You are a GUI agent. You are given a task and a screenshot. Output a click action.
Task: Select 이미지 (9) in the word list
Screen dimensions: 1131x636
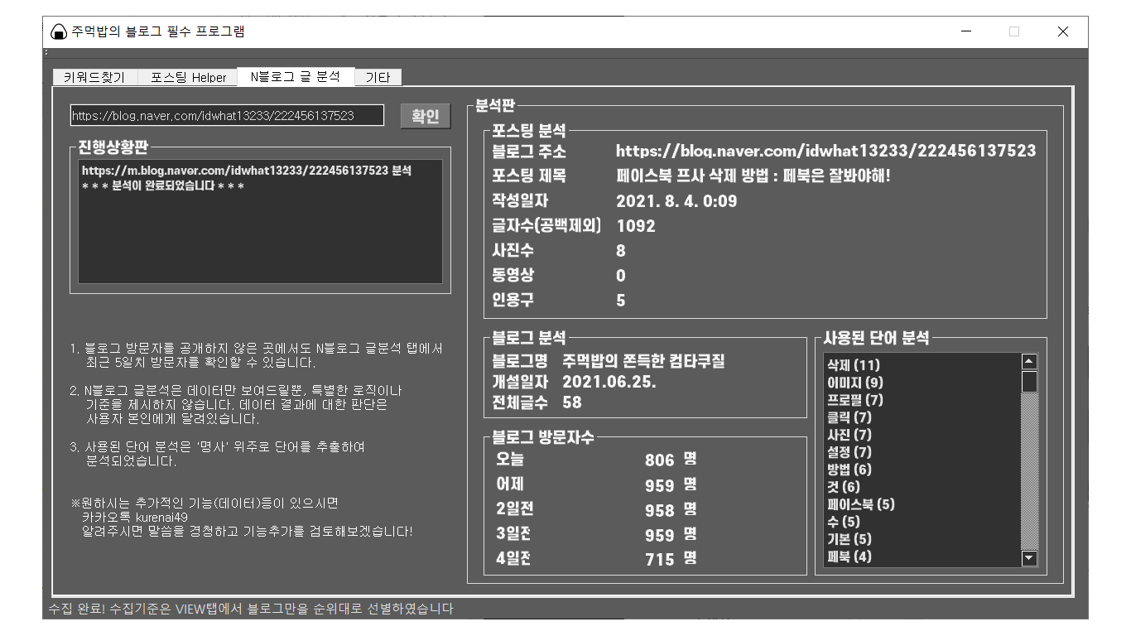[854, 383]
